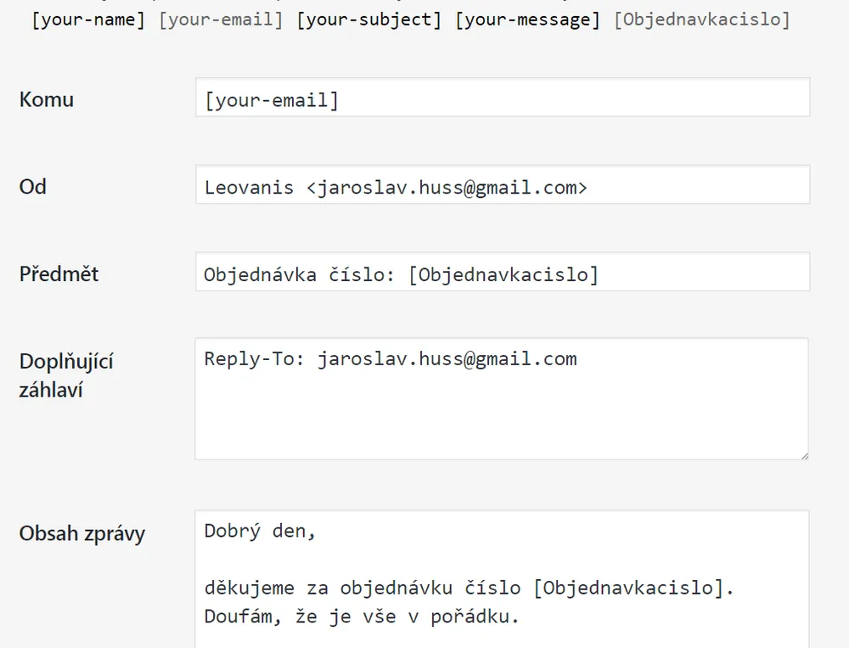Click "Leovanis" sender name in Od field
849x648 pixels.
tap(249, 188)
